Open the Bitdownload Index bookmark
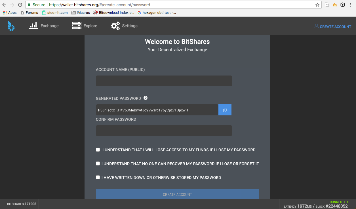 [114, 12]
